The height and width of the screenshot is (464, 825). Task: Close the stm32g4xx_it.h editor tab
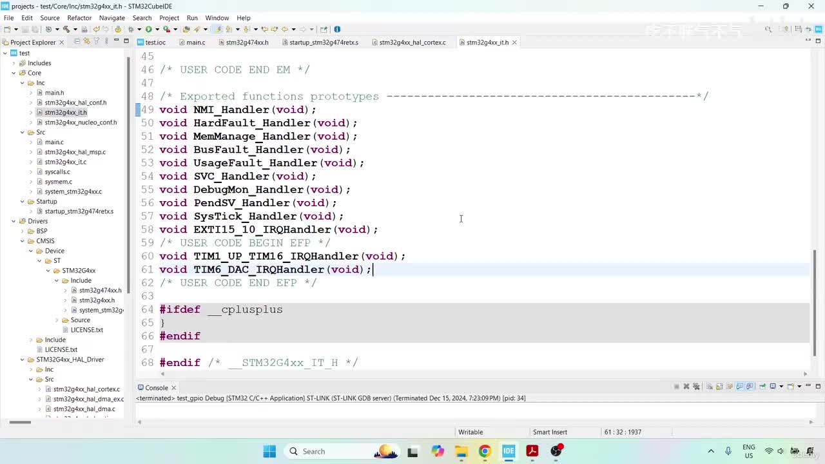514,43
